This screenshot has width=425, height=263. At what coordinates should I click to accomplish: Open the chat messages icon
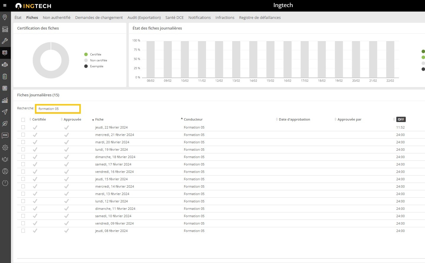pos(5,136)
